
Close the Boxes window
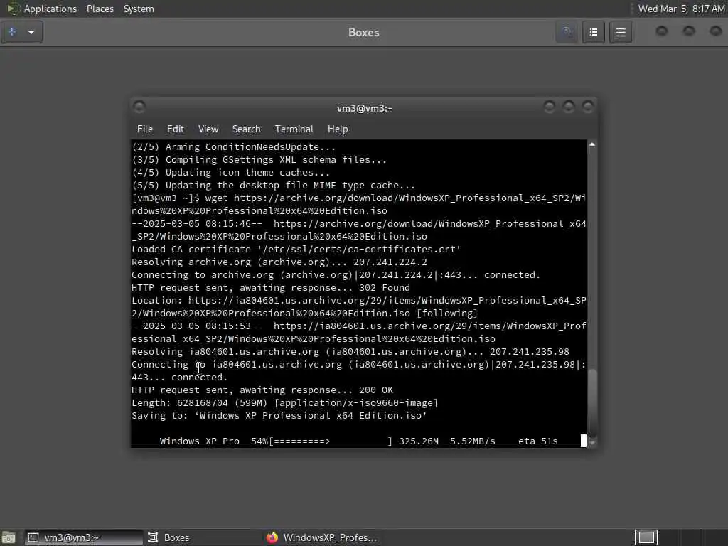coord(716,31)
